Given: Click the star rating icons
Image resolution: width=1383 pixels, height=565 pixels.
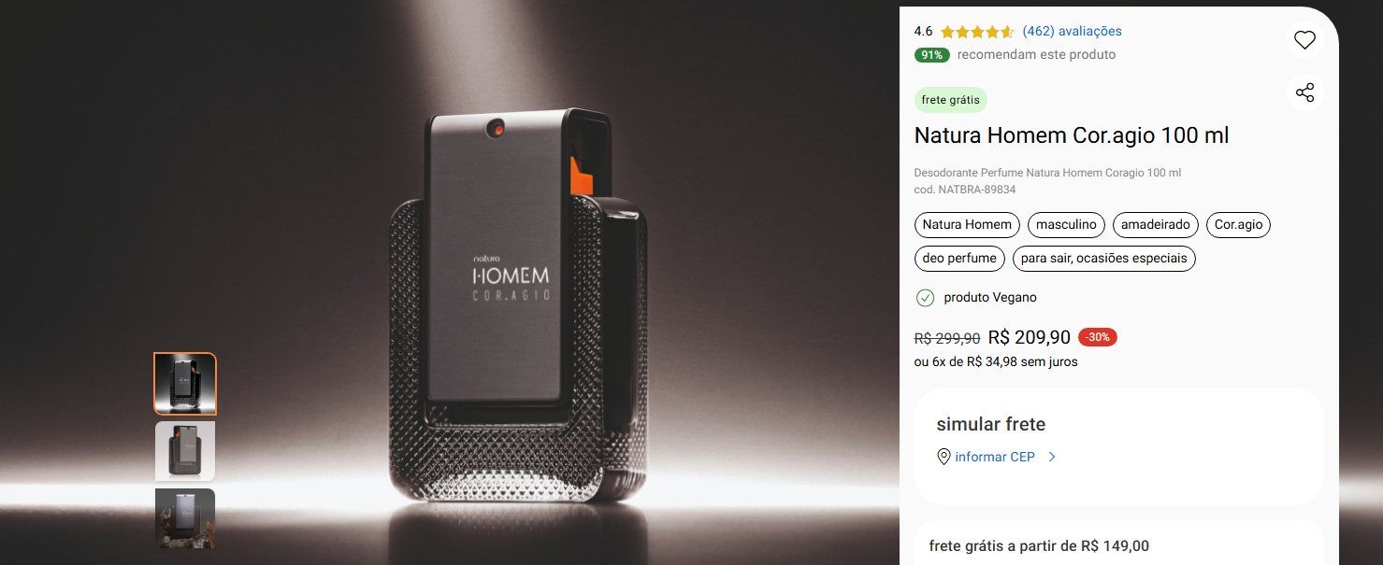Looking at the screenshot, I should pyautogui.click(x=977, y=32).
